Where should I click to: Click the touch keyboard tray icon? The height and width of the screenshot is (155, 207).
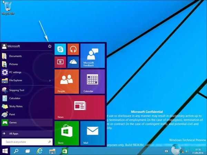[x=166, y=151]
